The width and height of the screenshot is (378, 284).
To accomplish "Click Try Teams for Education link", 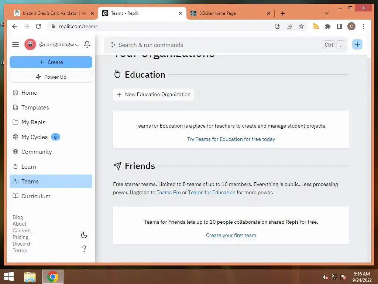I will 231,139.
